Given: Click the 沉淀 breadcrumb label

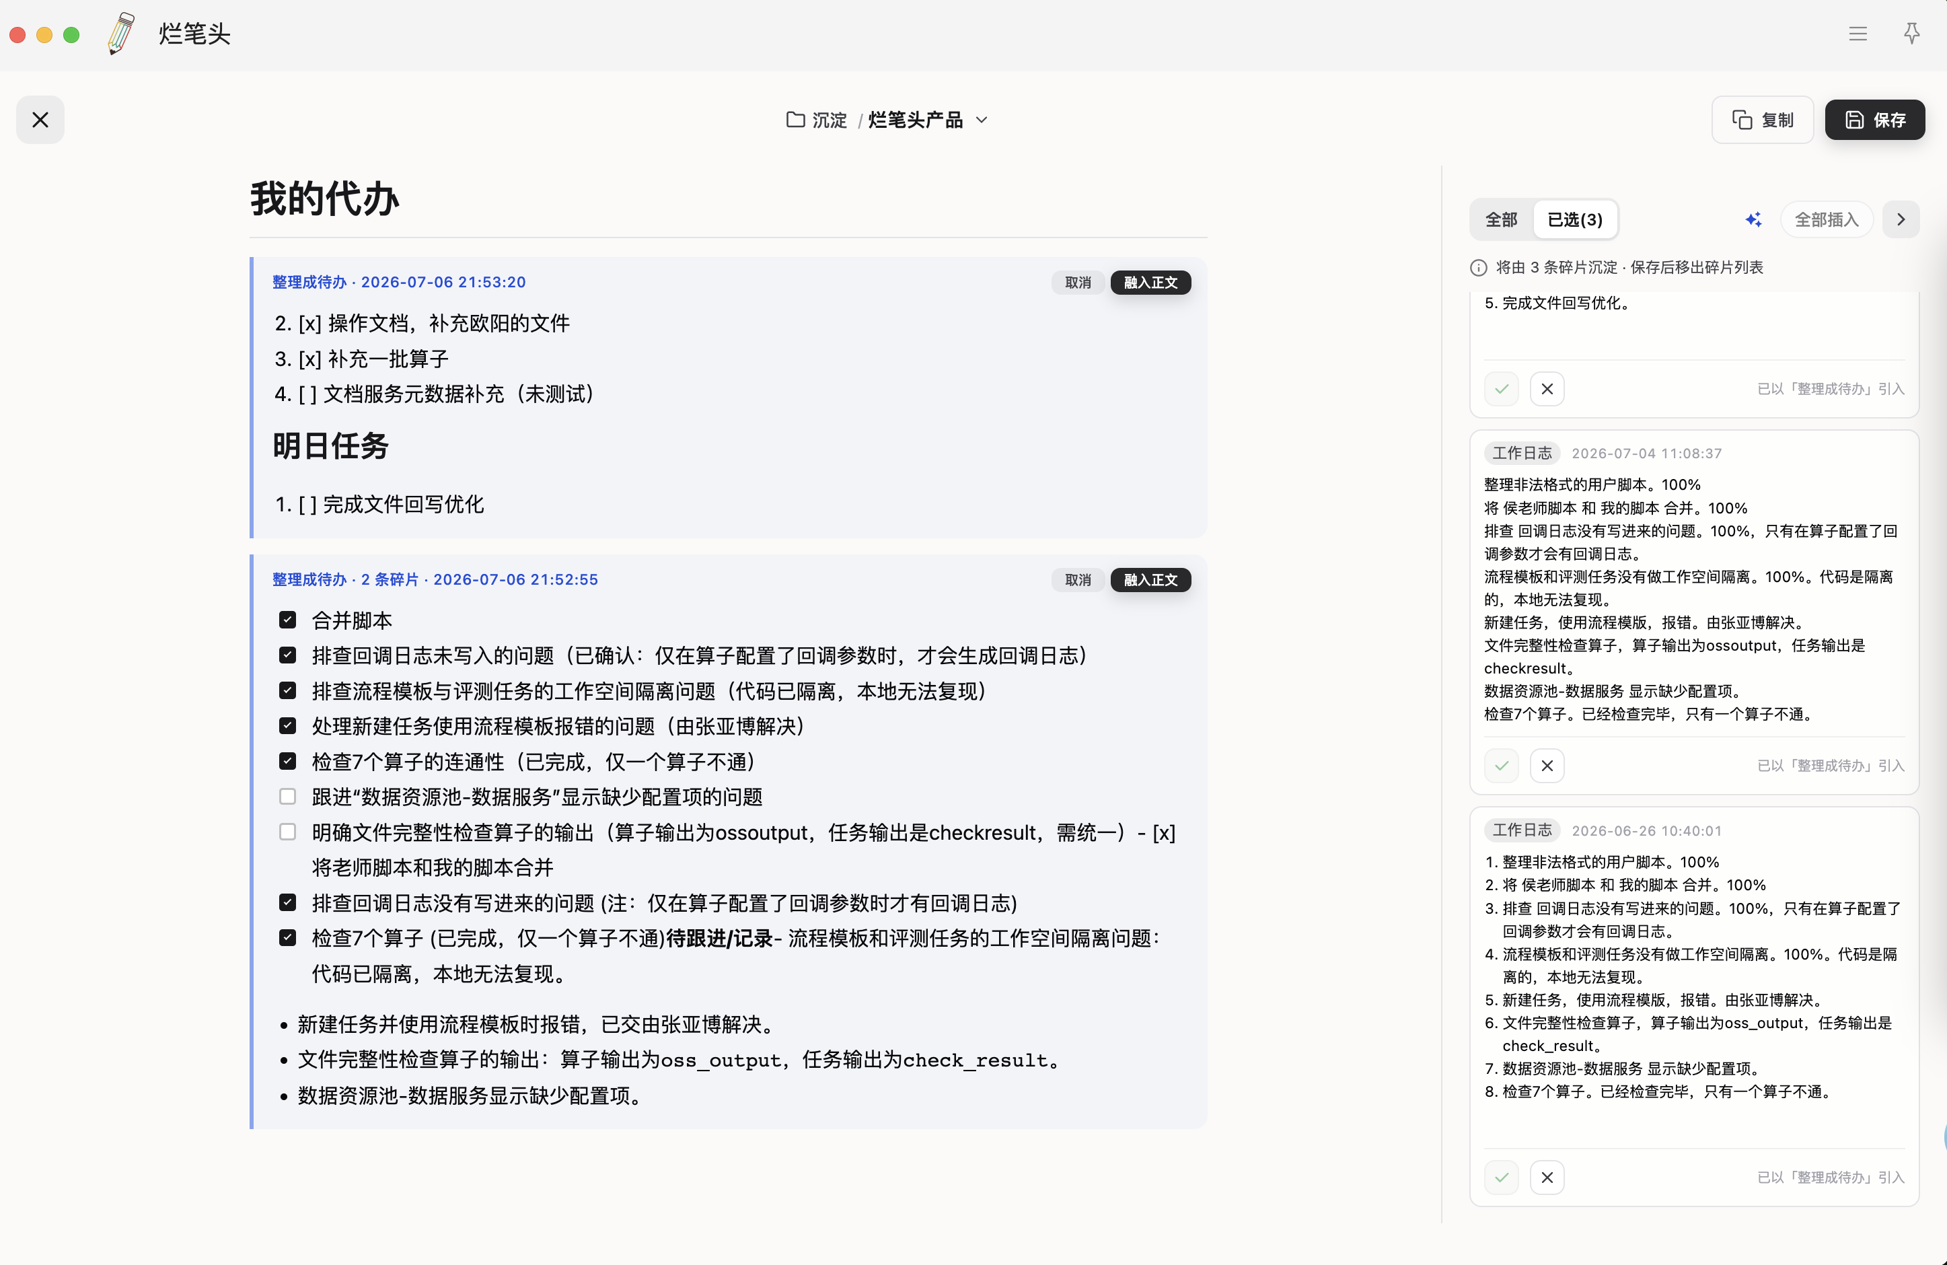Looking at the screenshot, I should pos(830,120).
